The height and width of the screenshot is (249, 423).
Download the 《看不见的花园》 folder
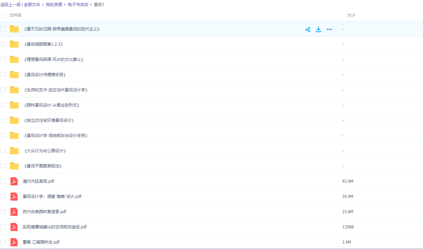pos(318,29)
